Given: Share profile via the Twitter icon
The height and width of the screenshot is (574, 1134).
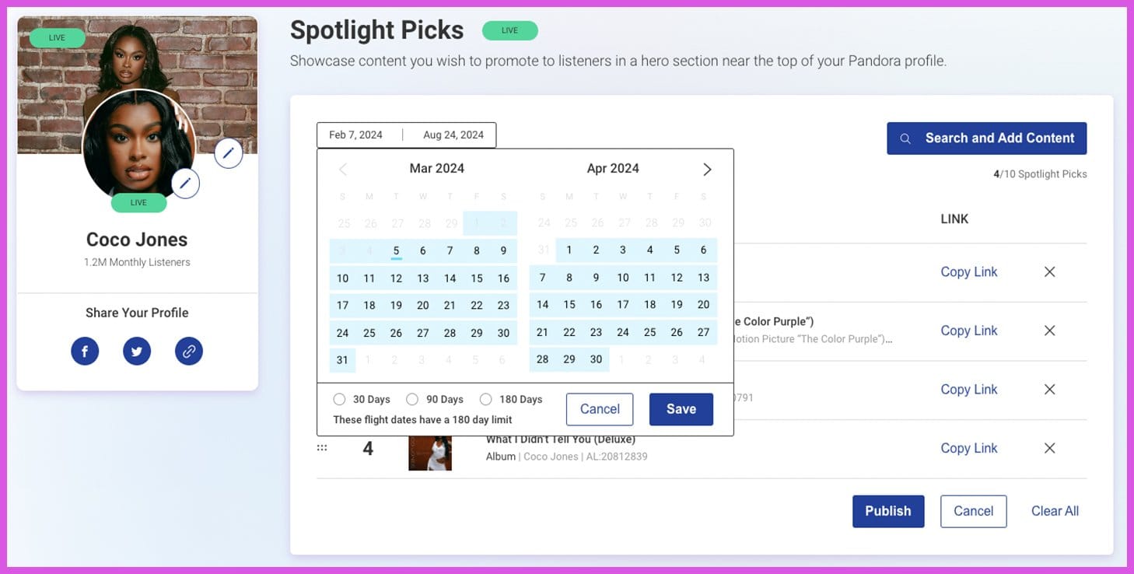Looking at the screenshot, I should click(x=137, y=351).
